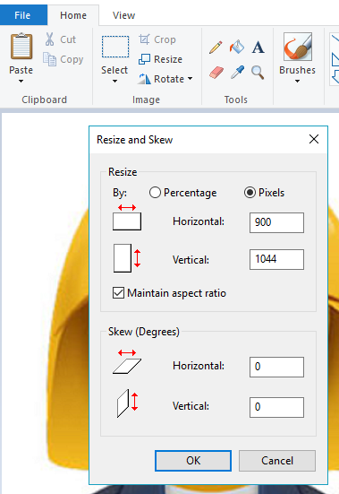Viewport: 339px width, 494px height.
Task: Activate the Eraser tool
Action: point(216,73)
